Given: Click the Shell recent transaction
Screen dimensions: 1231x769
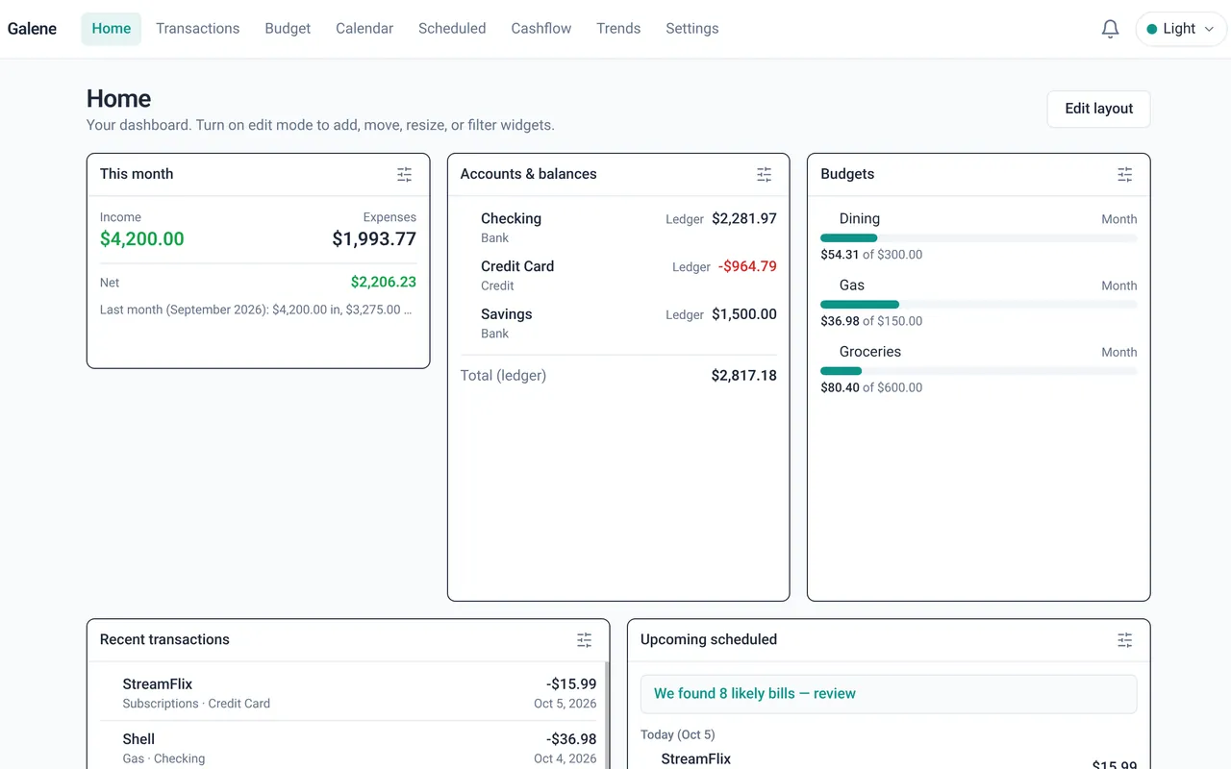Looking at the screenshot, I should (x=348, y=748).
